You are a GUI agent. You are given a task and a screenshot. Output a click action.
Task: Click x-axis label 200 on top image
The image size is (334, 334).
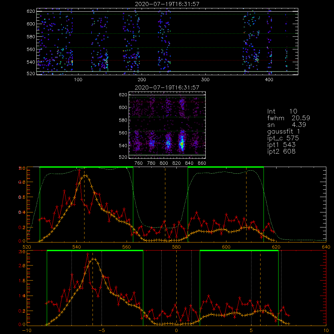[x=142, y=80]
